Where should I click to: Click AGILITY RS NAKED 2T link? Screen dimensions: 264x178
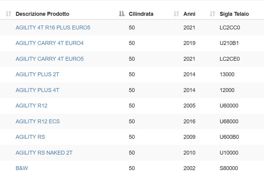click(44, 153)
